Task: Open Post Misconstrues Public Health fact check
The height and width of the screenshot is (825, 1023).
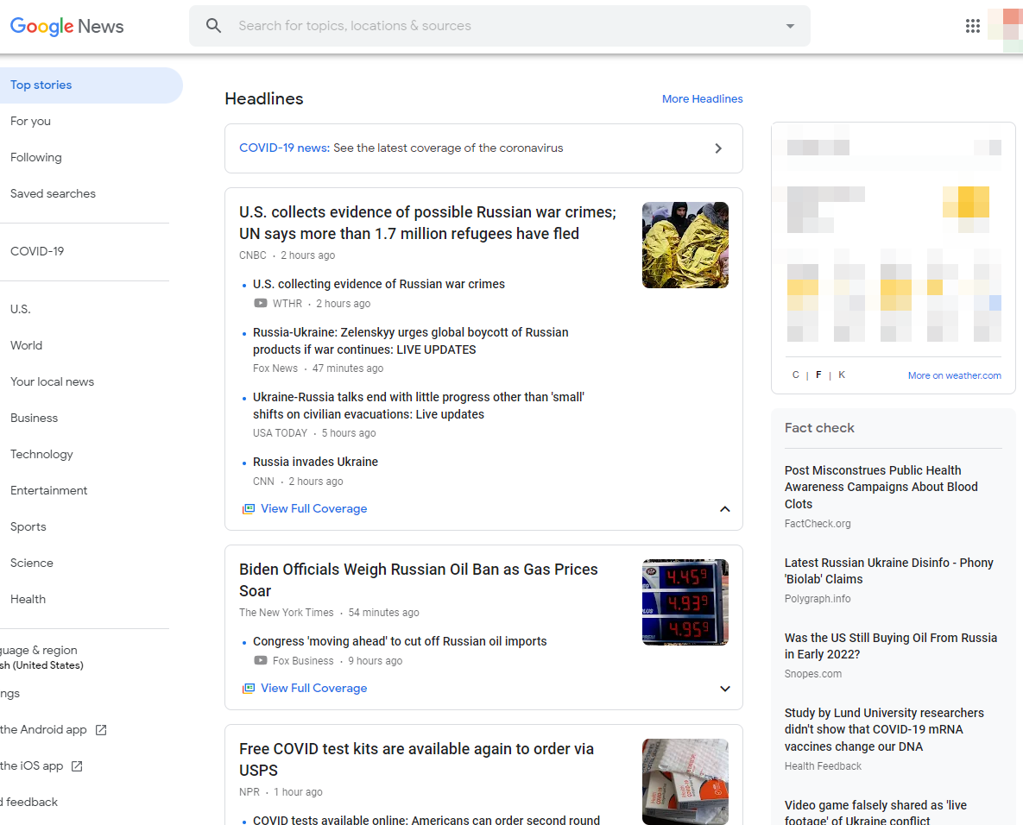Action: (x=881, y=488)
